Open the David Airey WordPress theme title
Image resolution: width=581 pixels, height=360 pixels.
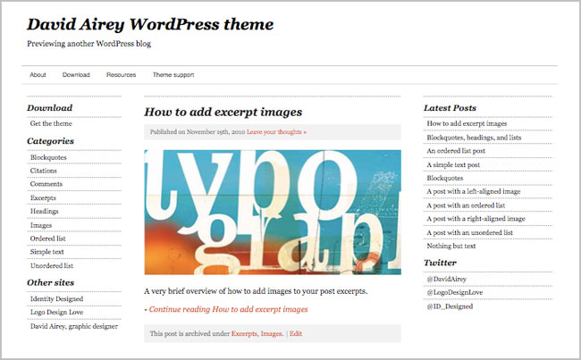(150, 25)
